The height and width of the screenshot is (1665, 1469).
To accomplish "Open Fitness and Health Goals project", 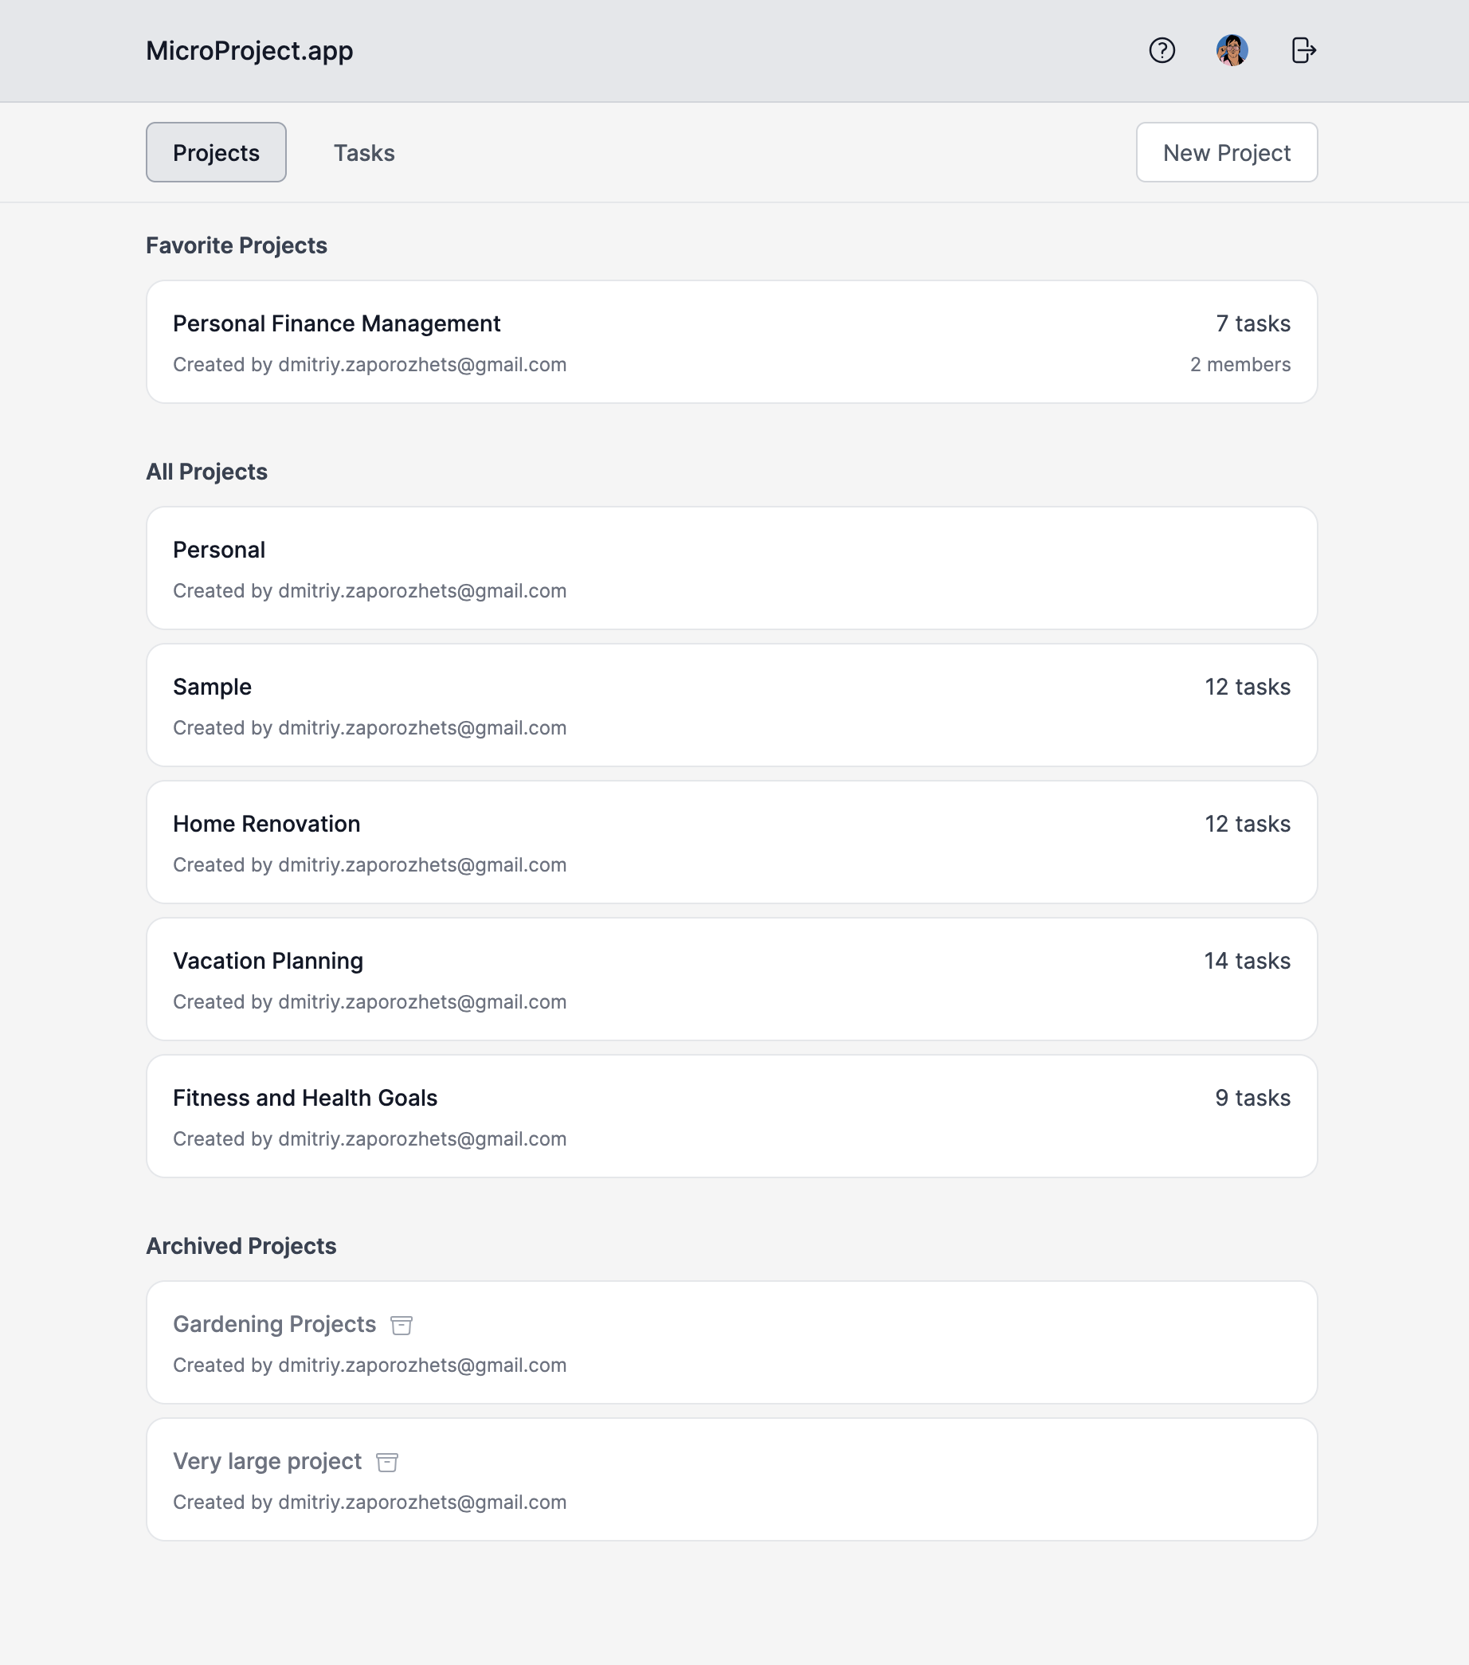I will point(305,1098).
